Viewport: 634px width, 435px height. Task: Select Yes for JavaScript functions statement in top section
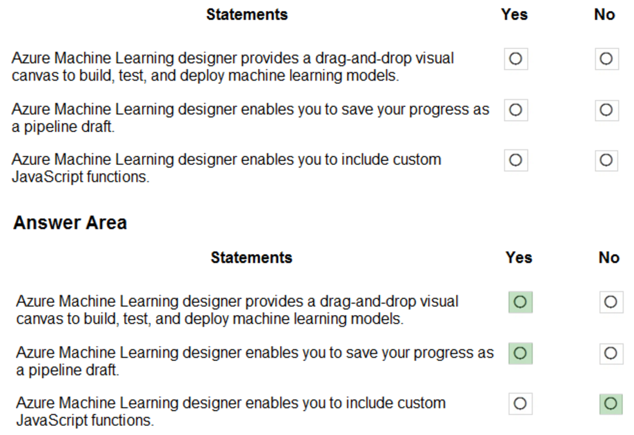pyautogui.click(x=515, y=160)
